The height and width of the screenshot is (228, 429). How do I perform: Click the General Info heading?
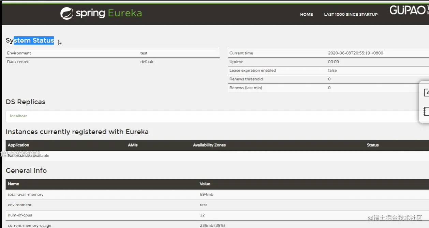click(x=26, y=171)
